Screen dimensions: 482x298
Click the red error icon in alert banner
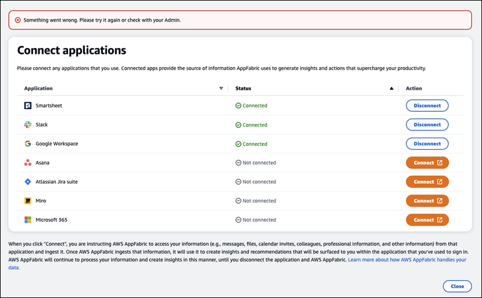pyautogui.click(x=17, y=20)
